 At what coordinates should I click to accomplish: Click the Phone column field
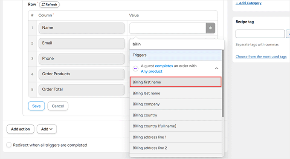tap(81, 59)
